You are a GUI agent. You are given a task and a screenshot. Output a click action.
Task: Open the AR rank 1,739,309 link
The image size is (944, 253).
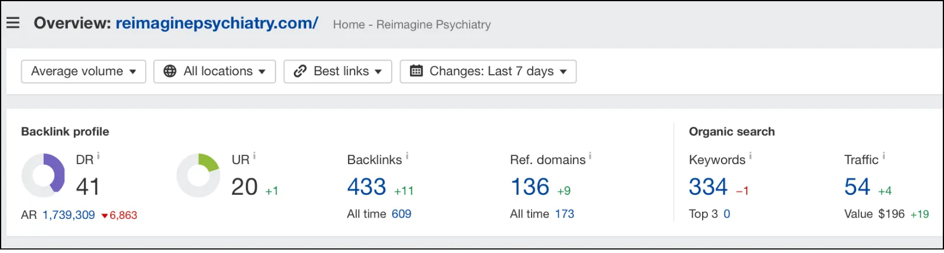(68, 215)
